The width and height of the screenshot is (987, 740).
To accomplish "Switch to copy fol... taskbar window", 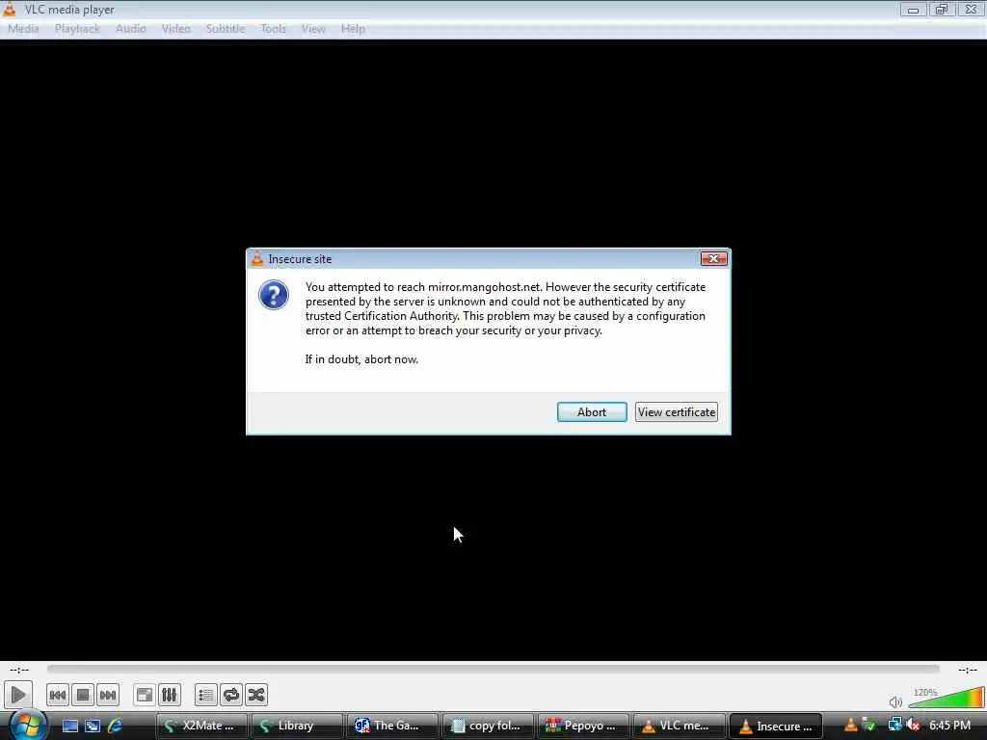I will 488,726.
